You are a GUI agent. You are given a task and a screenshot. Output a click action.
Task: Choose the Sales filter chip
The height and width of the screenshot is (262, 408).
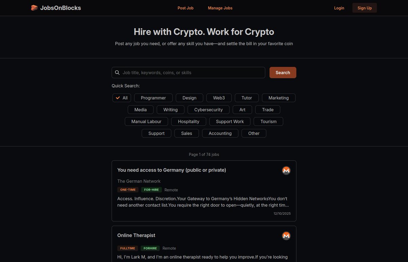pyautogui.click(x=187, y=133)
